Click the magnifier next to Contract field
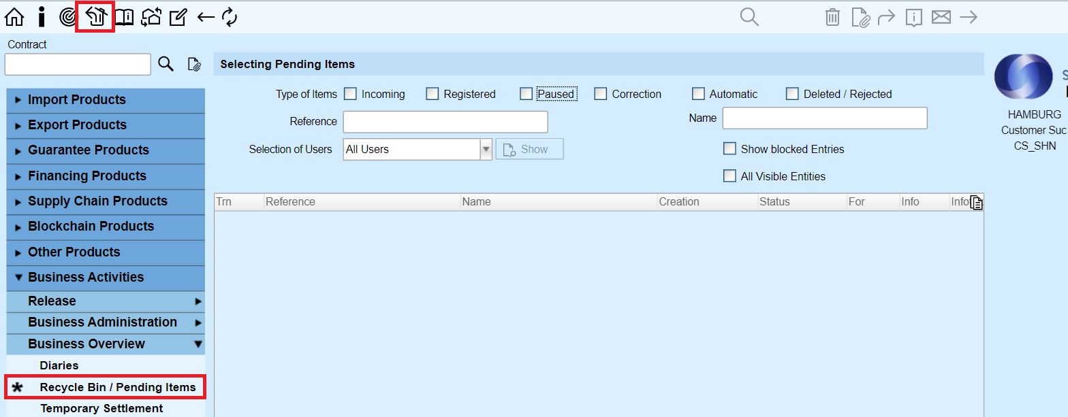Screen dimensions: 1068x417 (166, 64)
